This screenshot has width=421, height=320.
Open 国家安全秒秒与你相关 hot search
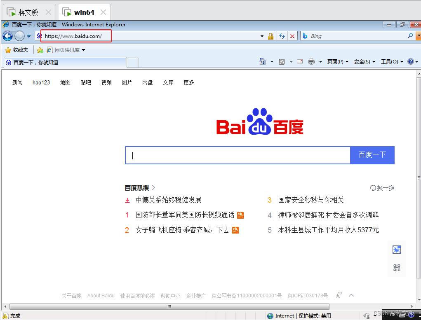311,200
